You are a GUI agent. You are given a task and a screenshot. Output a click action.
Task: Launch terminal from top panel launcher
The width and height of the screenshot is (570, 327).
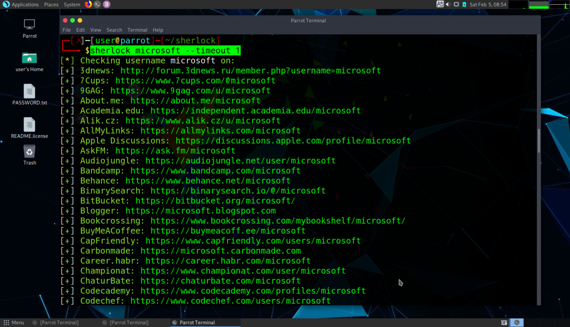click(97, 4)
